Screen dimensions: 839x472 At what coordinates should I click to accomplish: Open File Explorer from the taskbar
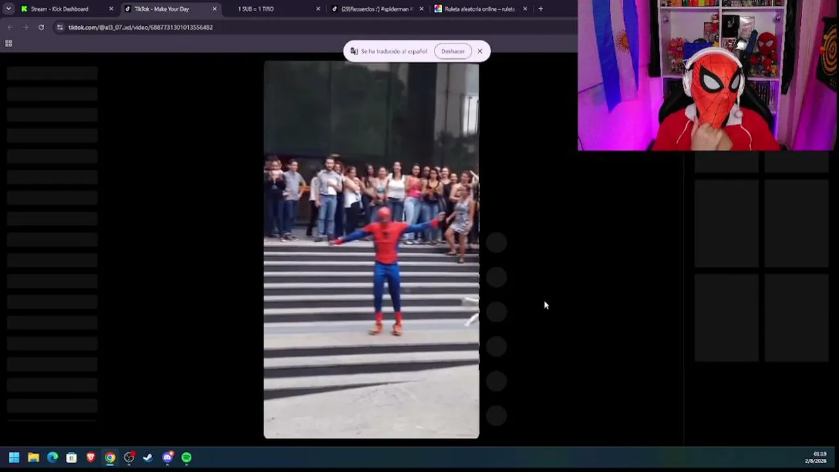(x=33, y=458)
